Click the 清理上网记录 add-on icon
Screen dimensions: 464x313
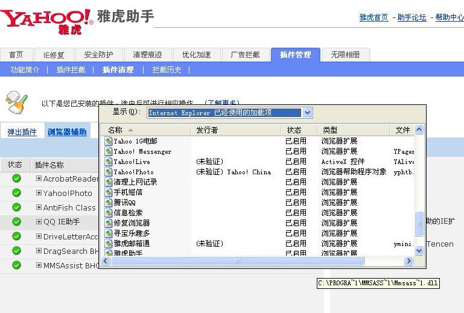click(x=108, y=182)
